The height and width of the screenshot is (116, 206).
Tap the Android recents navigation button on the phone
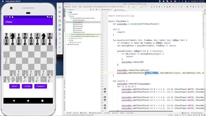42,101
